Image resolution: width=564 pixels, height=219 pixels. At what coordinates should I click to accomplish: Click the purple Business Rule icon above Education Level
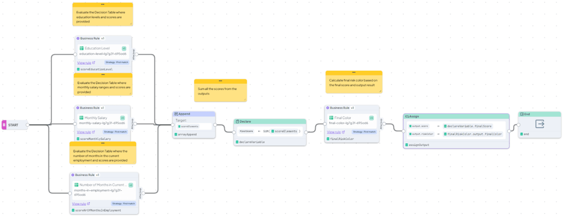tap(78, 38)
